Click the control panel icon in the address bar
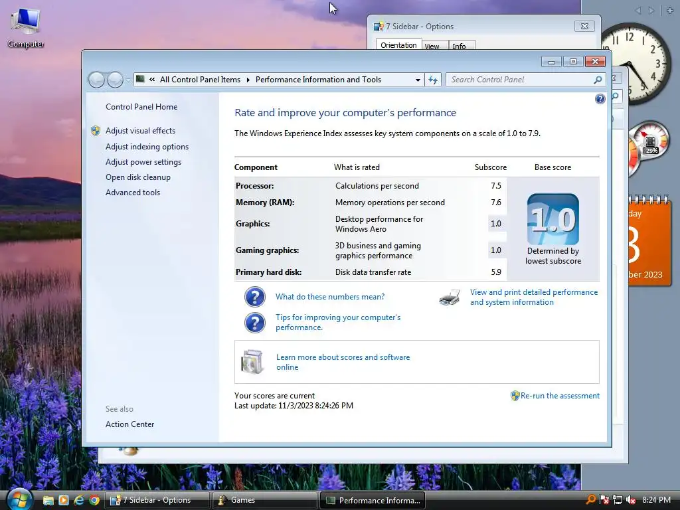The width and height of the screenshot is (680, 510). coord(140,79)
